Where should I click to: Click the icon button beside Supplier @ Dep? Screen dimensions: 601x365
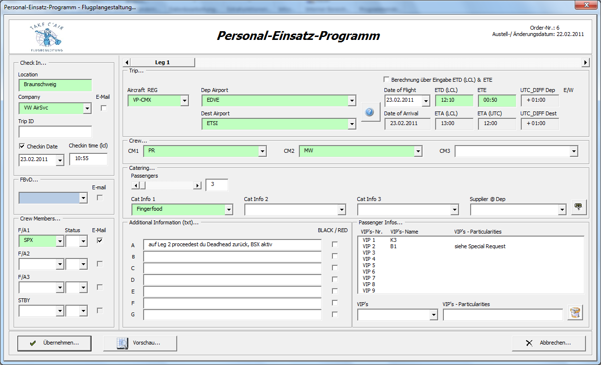(579, 207)
